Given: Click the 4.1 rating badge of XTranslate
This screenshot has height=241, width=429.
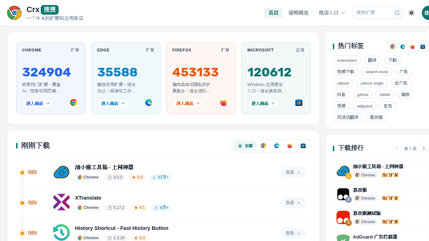Looking at the screenshot, I should (139, 207).
